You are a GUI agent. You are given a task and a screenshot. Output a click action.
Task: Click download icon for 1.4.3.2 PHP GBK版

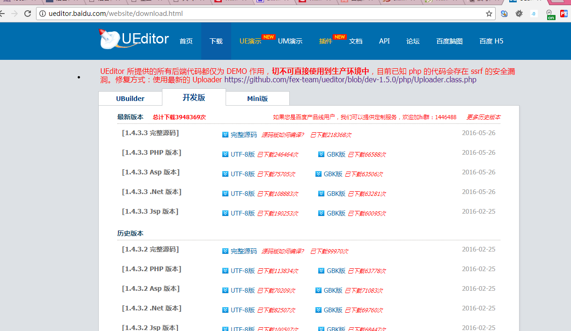[322, 271]
